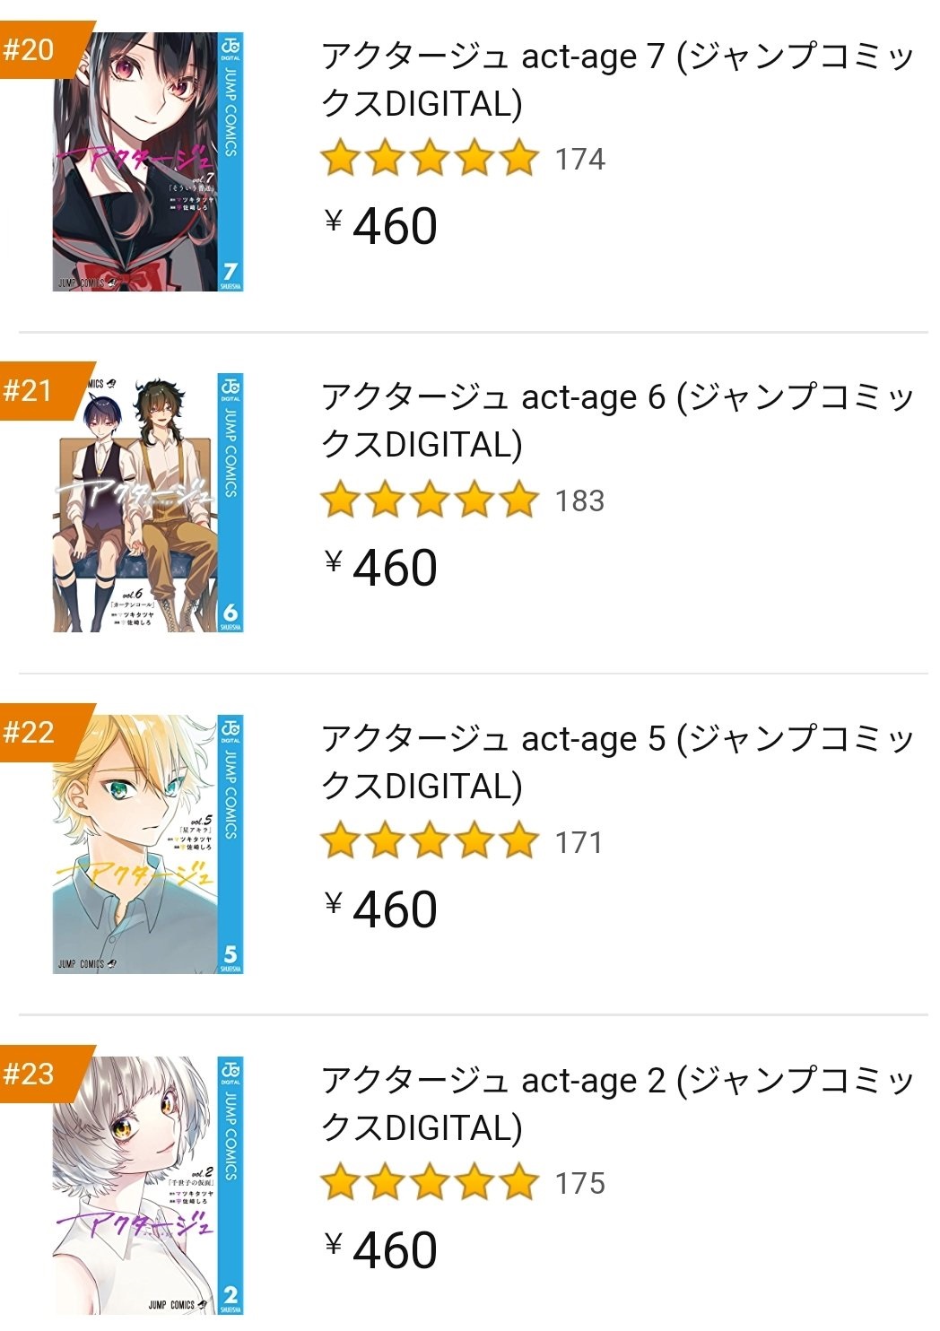Viewport: 940px width, 1331px height.
Task: Open the 175 reviews count
Action: (579, 1184)
